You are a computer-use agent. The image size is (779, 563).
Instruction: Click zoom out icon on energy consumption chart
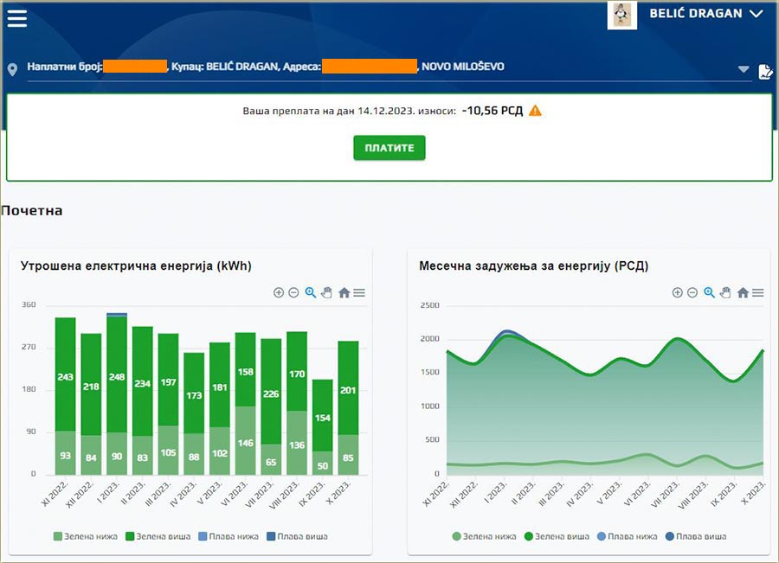coord(293,293)
